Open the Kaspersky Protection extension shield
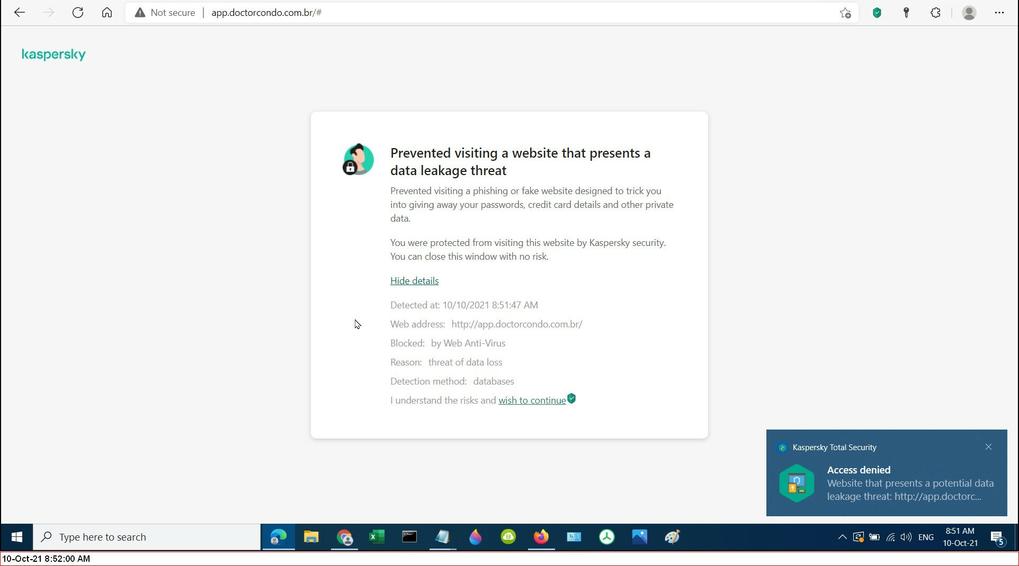The height and width of the screenshot is (566, 1019). coord(877,13)
